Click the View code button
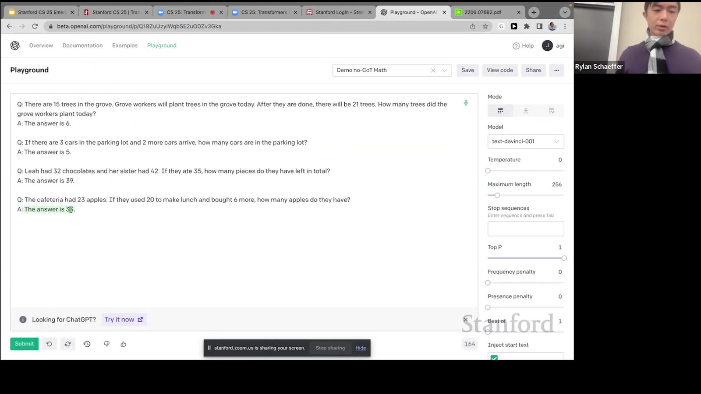Screen dimensions: 701x394 click(x=500, y=70)
